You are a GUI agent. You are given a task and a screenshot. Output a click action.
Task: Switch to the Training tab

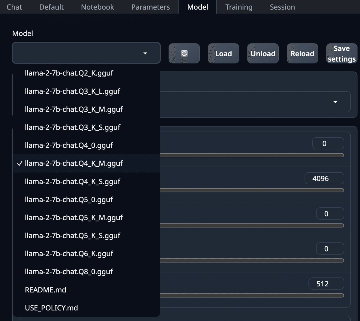tap(239, 7)
